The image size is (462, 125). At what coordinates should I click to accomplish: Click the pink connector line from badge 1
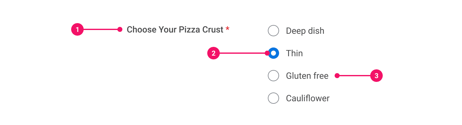tap(100, 30)
